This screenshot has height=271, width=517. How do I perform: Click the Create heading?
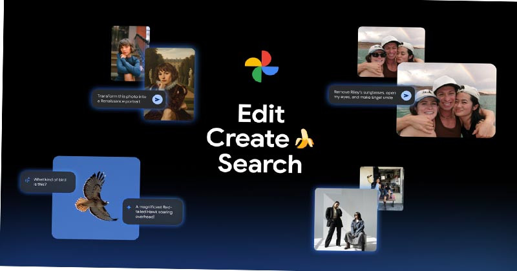coord(248,139)
